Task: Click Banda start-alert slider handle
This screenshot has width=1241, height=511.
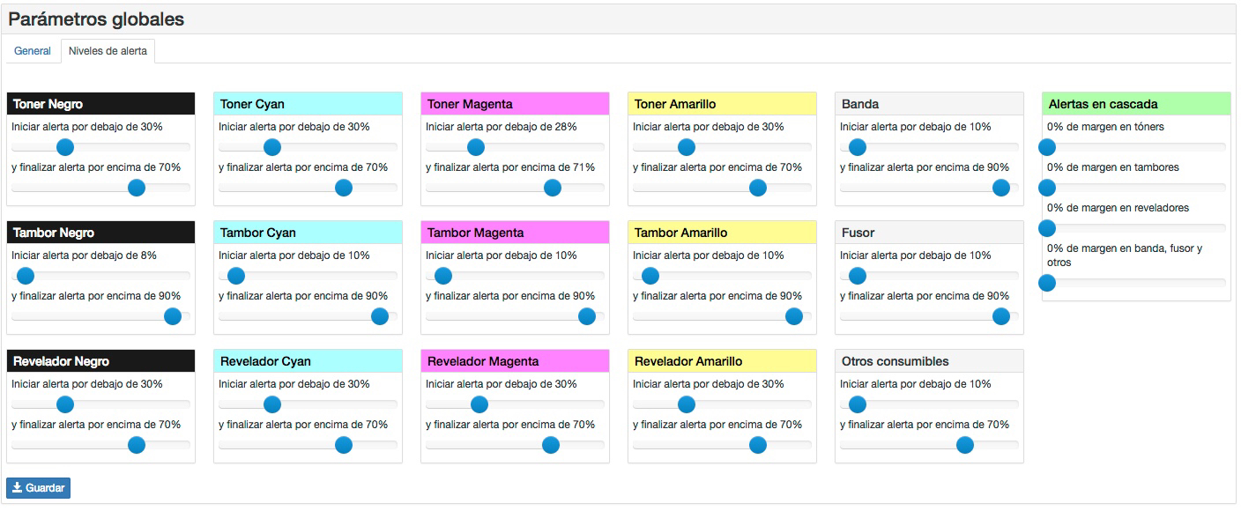Action: pyautogui.click(x=858, y=147)
